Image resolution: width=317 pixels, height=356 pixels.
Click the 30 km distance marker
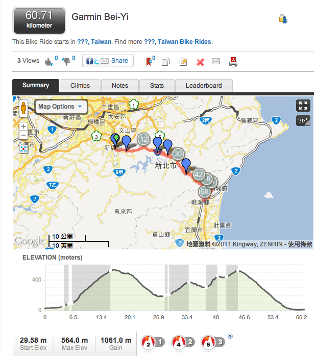pyautogui.click(x=178, y=154)
